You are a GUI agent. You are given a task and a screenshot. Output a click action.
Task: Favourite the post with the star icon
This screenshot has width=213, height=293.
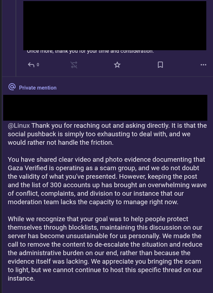(x=117, y=65)
